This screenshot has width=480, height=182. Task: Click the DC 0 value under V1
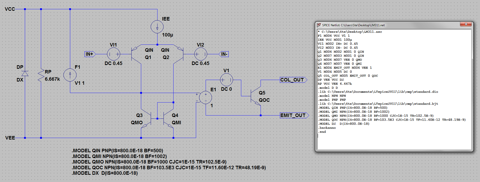pos(226,89)
